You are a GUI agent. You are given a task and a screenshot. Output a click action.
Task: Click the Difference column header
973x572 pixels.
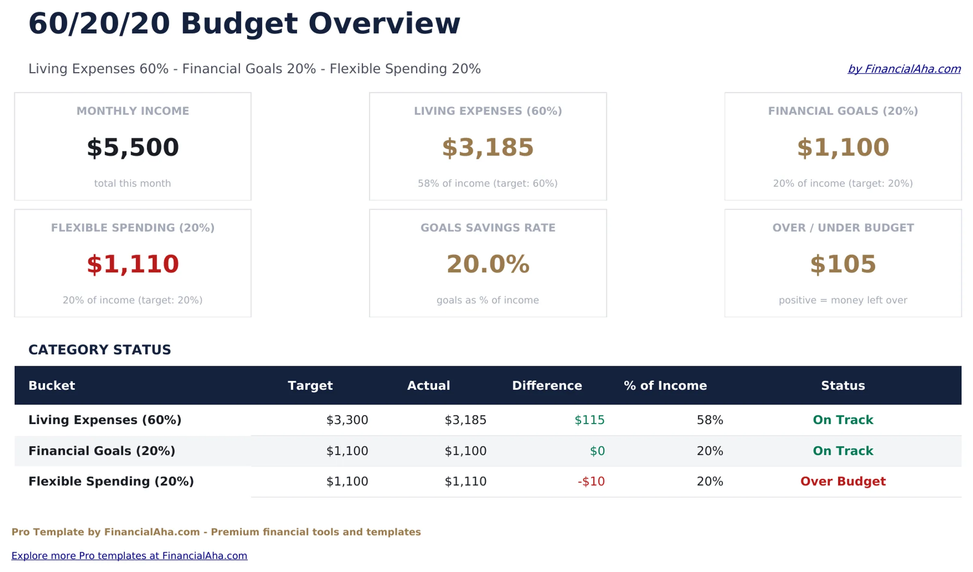pyautogui.click(x=547, y=385)
